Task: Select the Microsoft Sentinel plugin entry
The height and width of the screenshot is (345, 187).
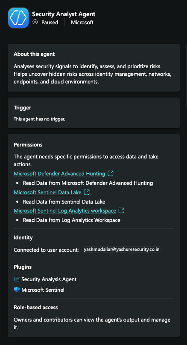Action: (39, 290)
